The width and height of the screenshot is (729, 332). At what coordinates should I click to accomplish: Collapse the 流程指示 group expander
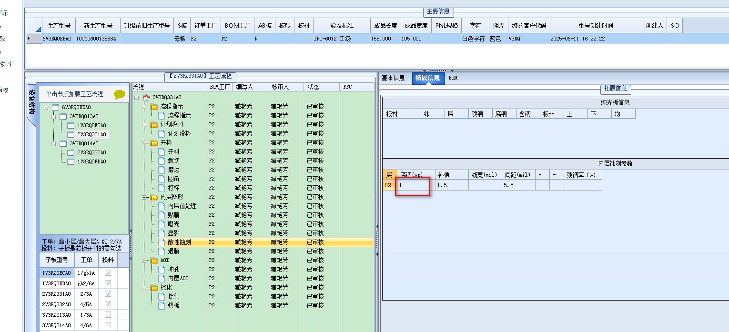145,107
